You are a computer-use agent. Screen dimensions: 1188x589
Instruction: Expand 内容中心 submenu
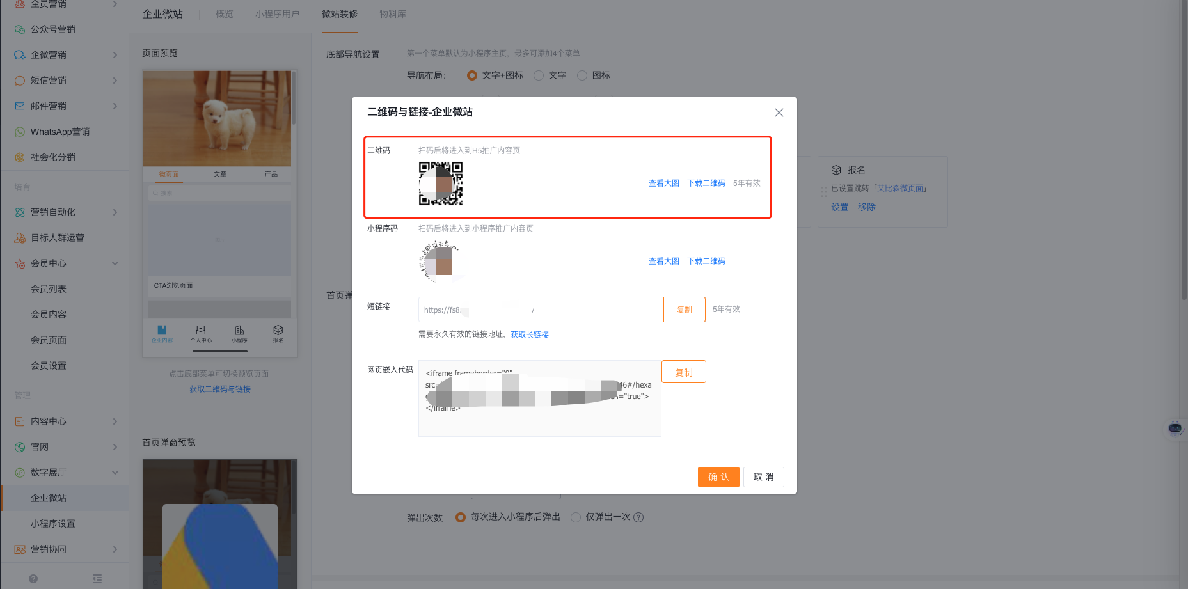pyautogui.click(x=115, y=421)
